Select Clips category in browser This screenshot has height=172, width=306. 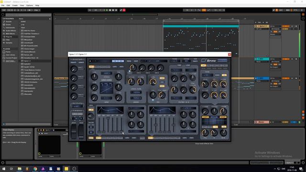pos(8,40)
